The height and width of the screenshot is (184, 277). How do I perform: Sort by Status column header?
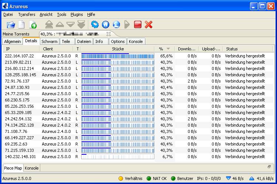(248, 49)
